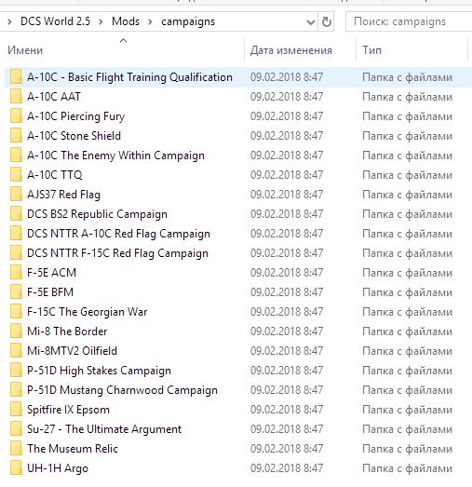Select folder icon of 'DCS NTTR A-10C Red Flag Campaign'
The image size is (472, 487).
pyautogui.click(x=16, y=234)
